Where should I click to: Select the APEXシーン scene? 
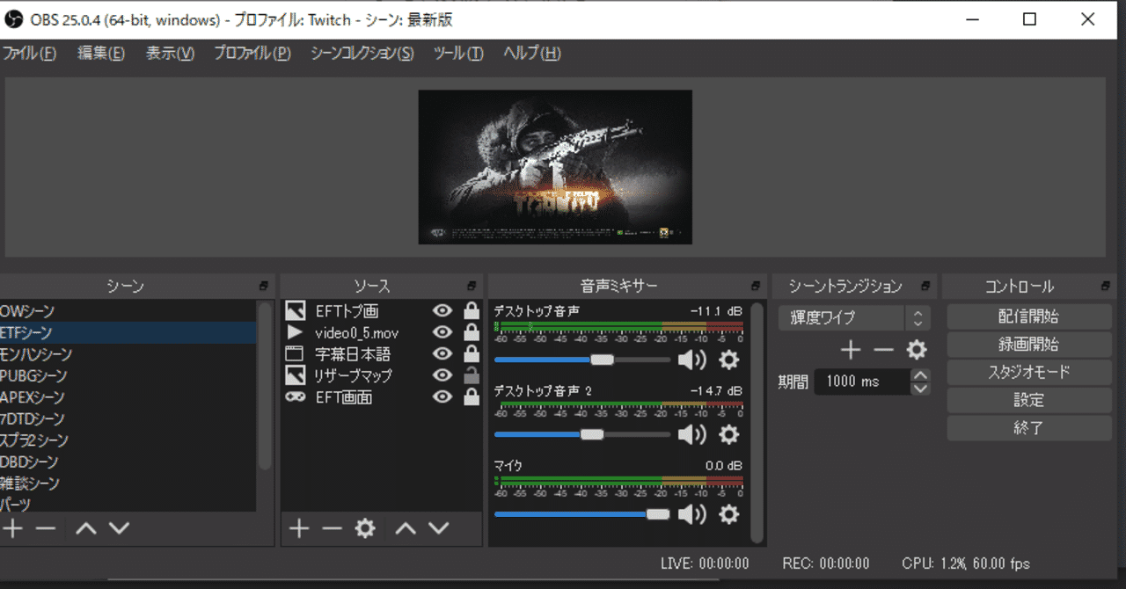click(x=128, y=397)
